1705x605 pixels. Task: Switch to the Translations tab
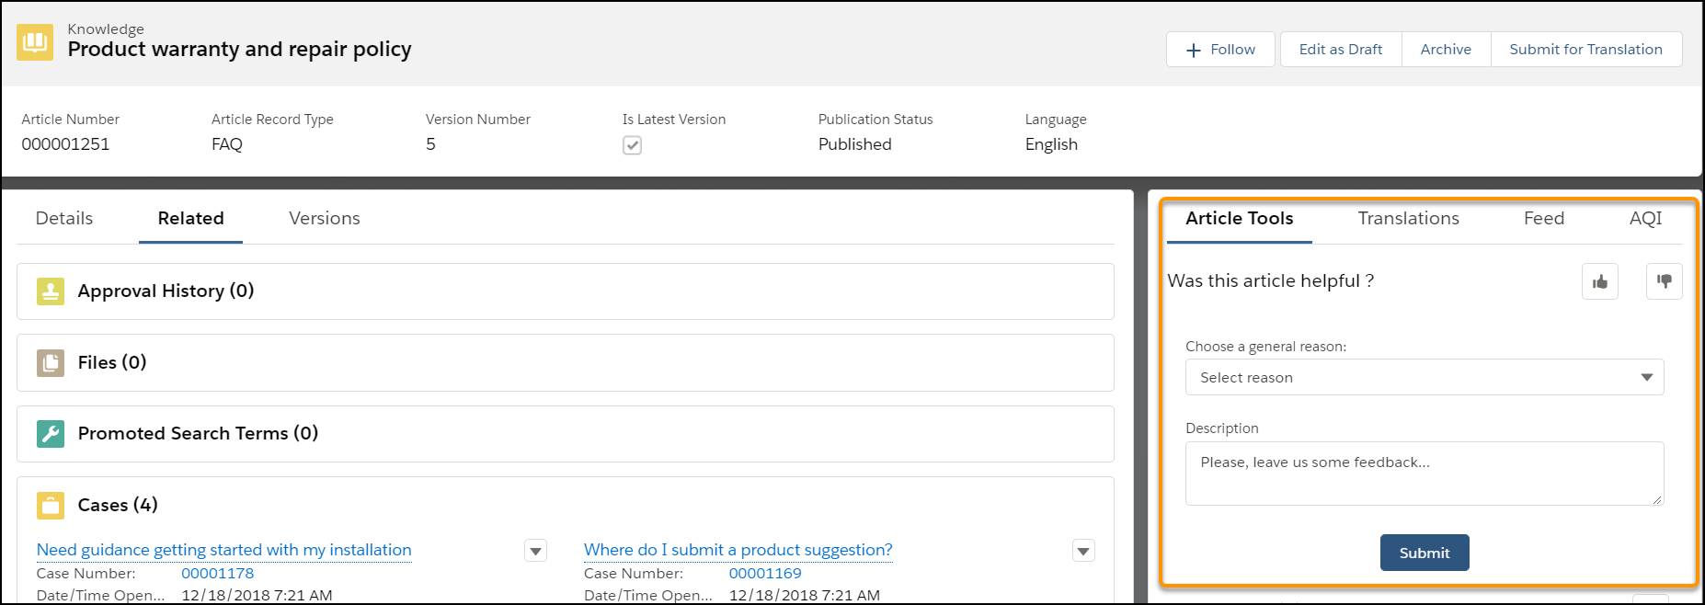pos(1408,219)
